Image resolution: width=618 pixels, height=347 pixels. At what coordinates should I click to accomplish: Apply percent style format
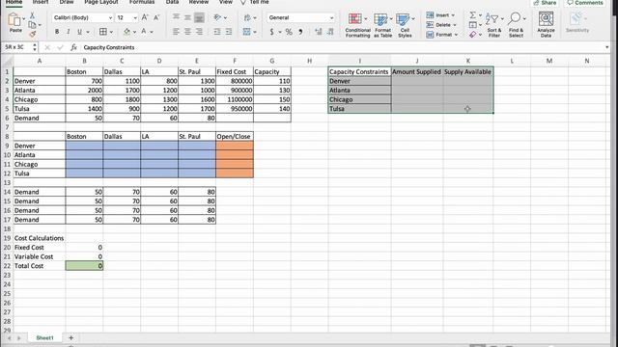(x=289, y=32)
